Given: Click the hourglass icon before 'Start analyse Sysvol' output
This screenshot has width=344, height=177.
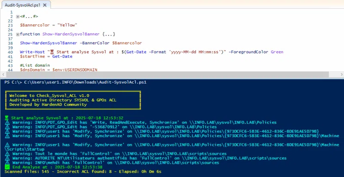Looking at the screenshot, I should 6,118.
